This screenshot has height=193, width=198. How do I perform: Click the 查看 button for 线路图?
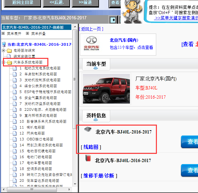click(x=189, y=142)
